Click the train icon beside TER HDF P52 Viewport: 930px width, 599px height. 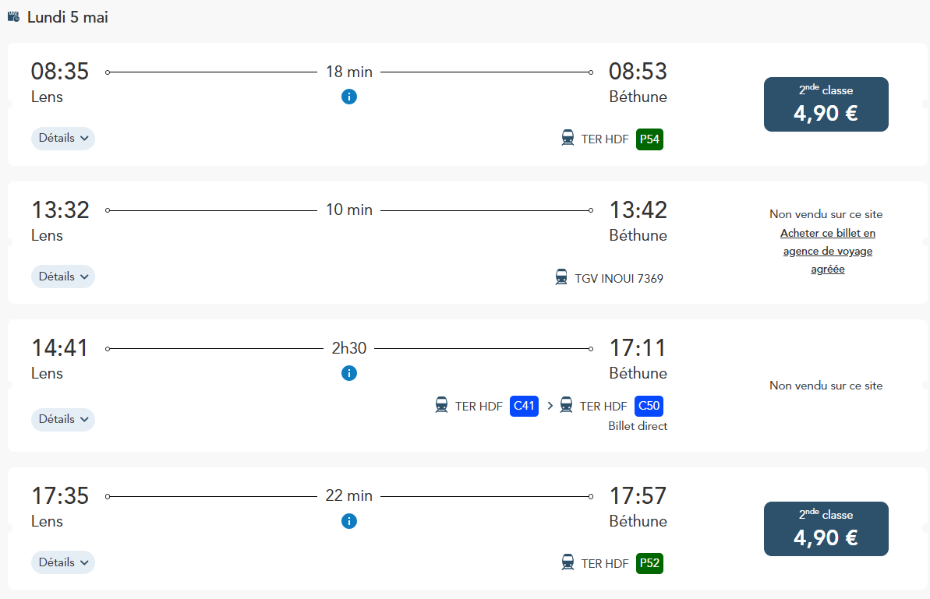568,562
